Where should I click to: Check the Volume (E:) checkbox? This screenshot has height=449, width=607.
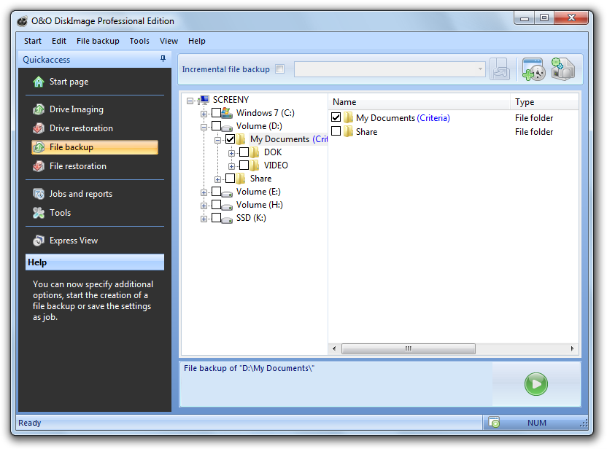tap(217, 192)
